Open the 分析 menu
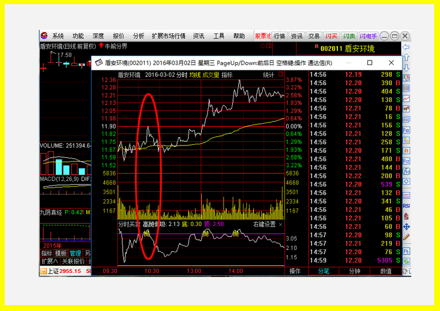 tap(138, 36)
